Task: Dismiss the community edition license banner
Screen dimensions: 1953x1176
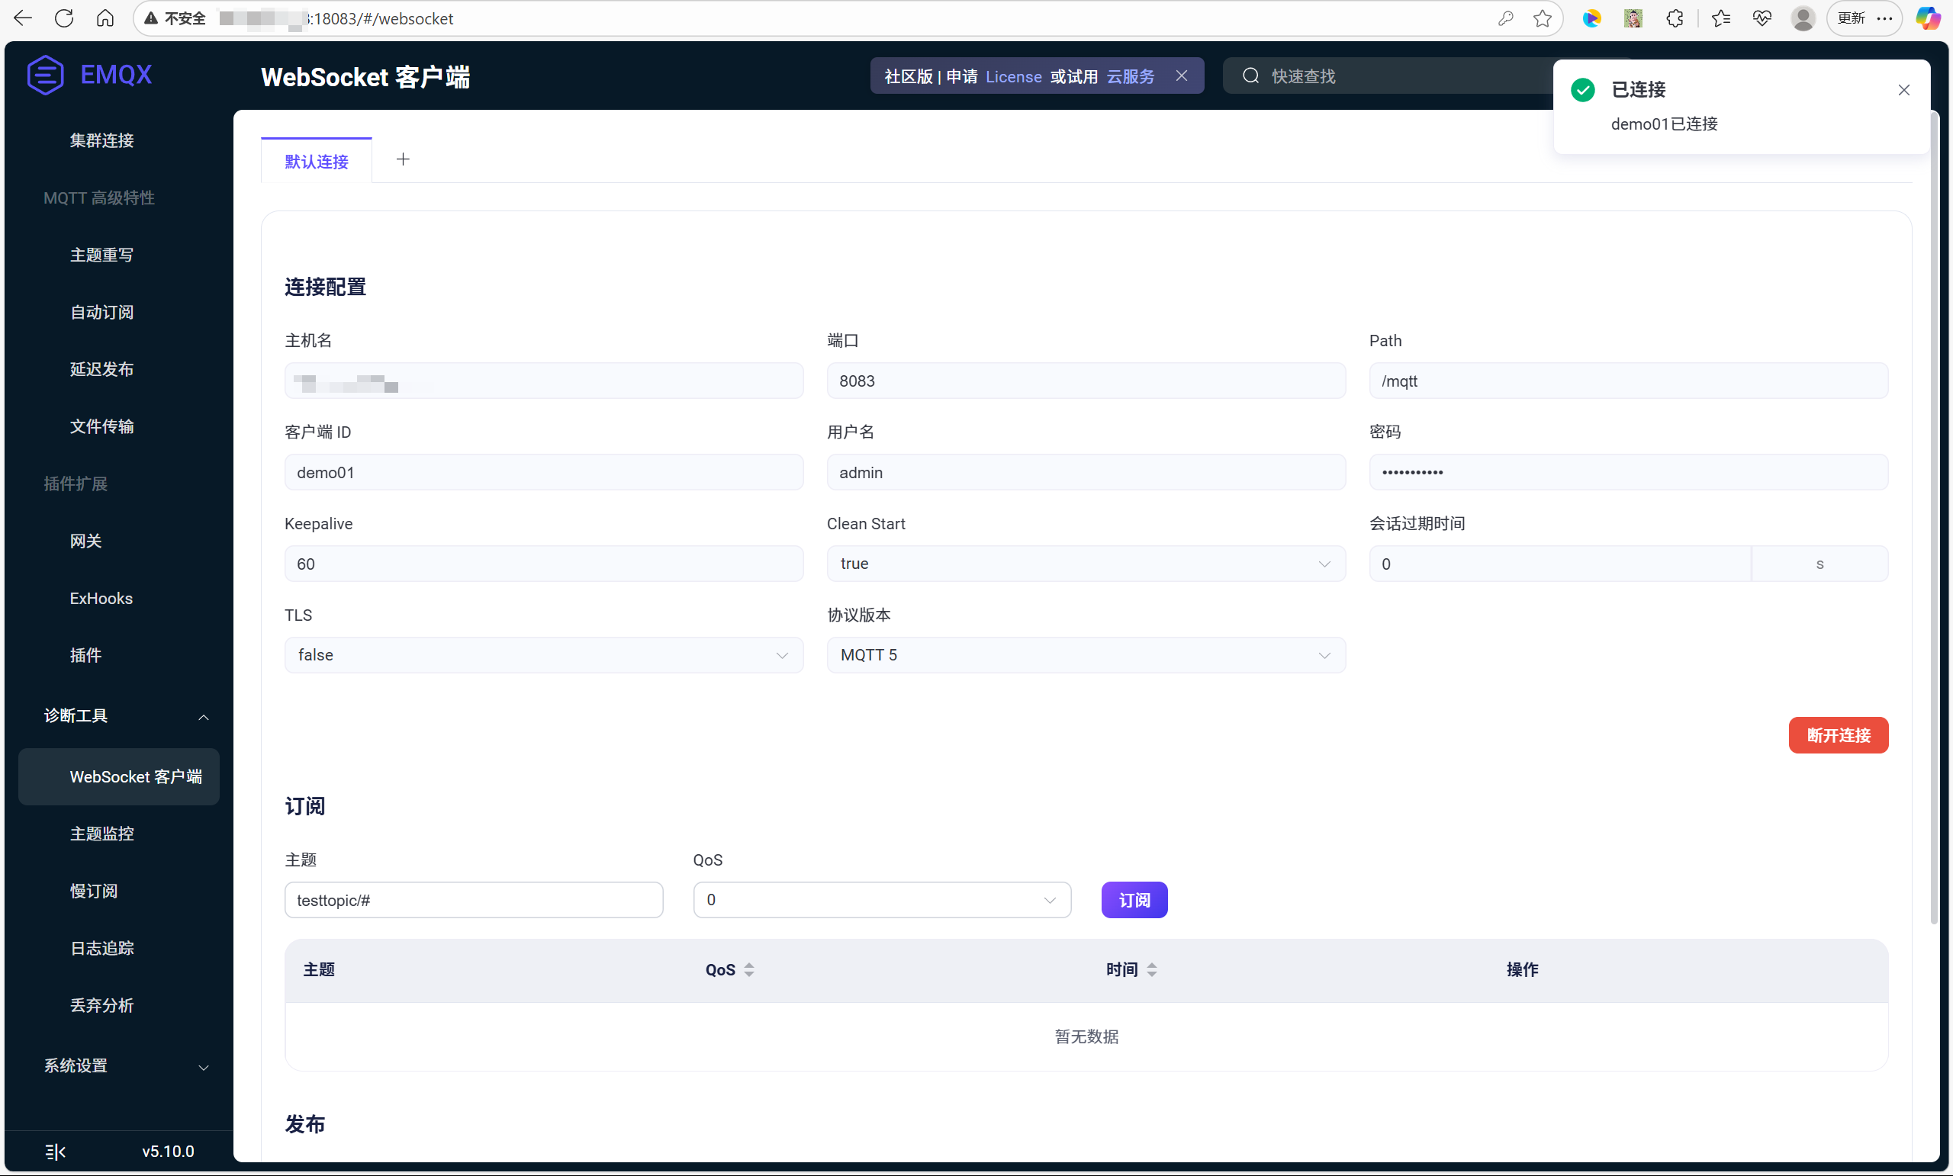Action: point(1181,76)
